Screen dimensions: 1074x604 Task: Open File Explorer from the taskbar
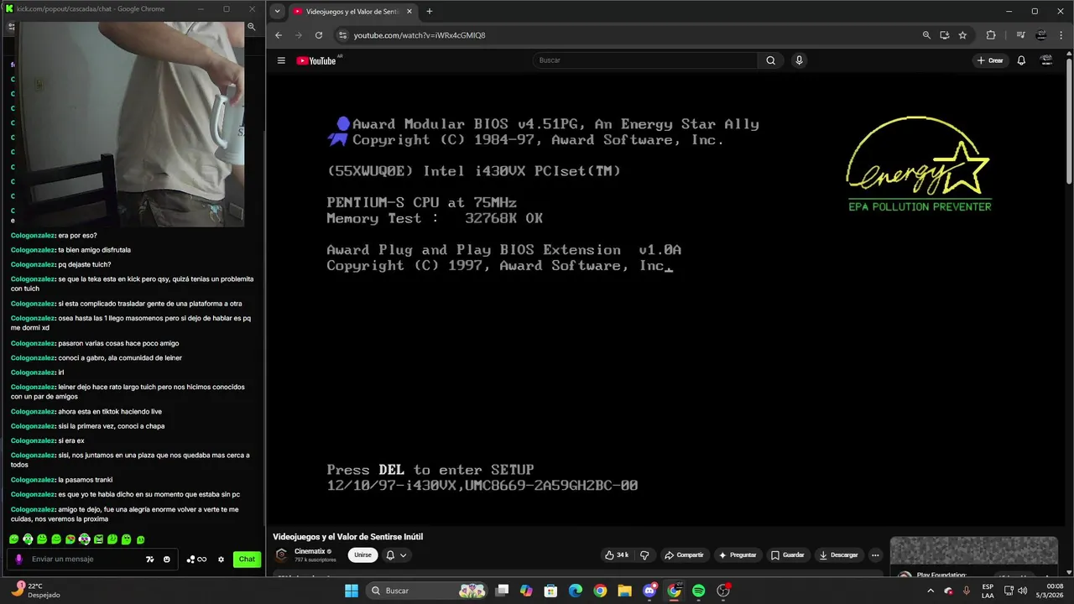(x=624, y=591)
